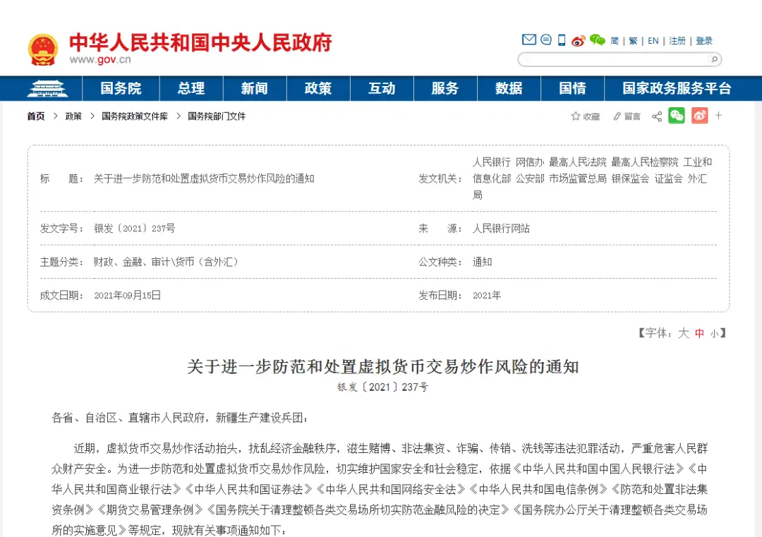Viewport: 762px width, 537px height.
Task: Share via red Weibo button
Action: coord(699,116)
